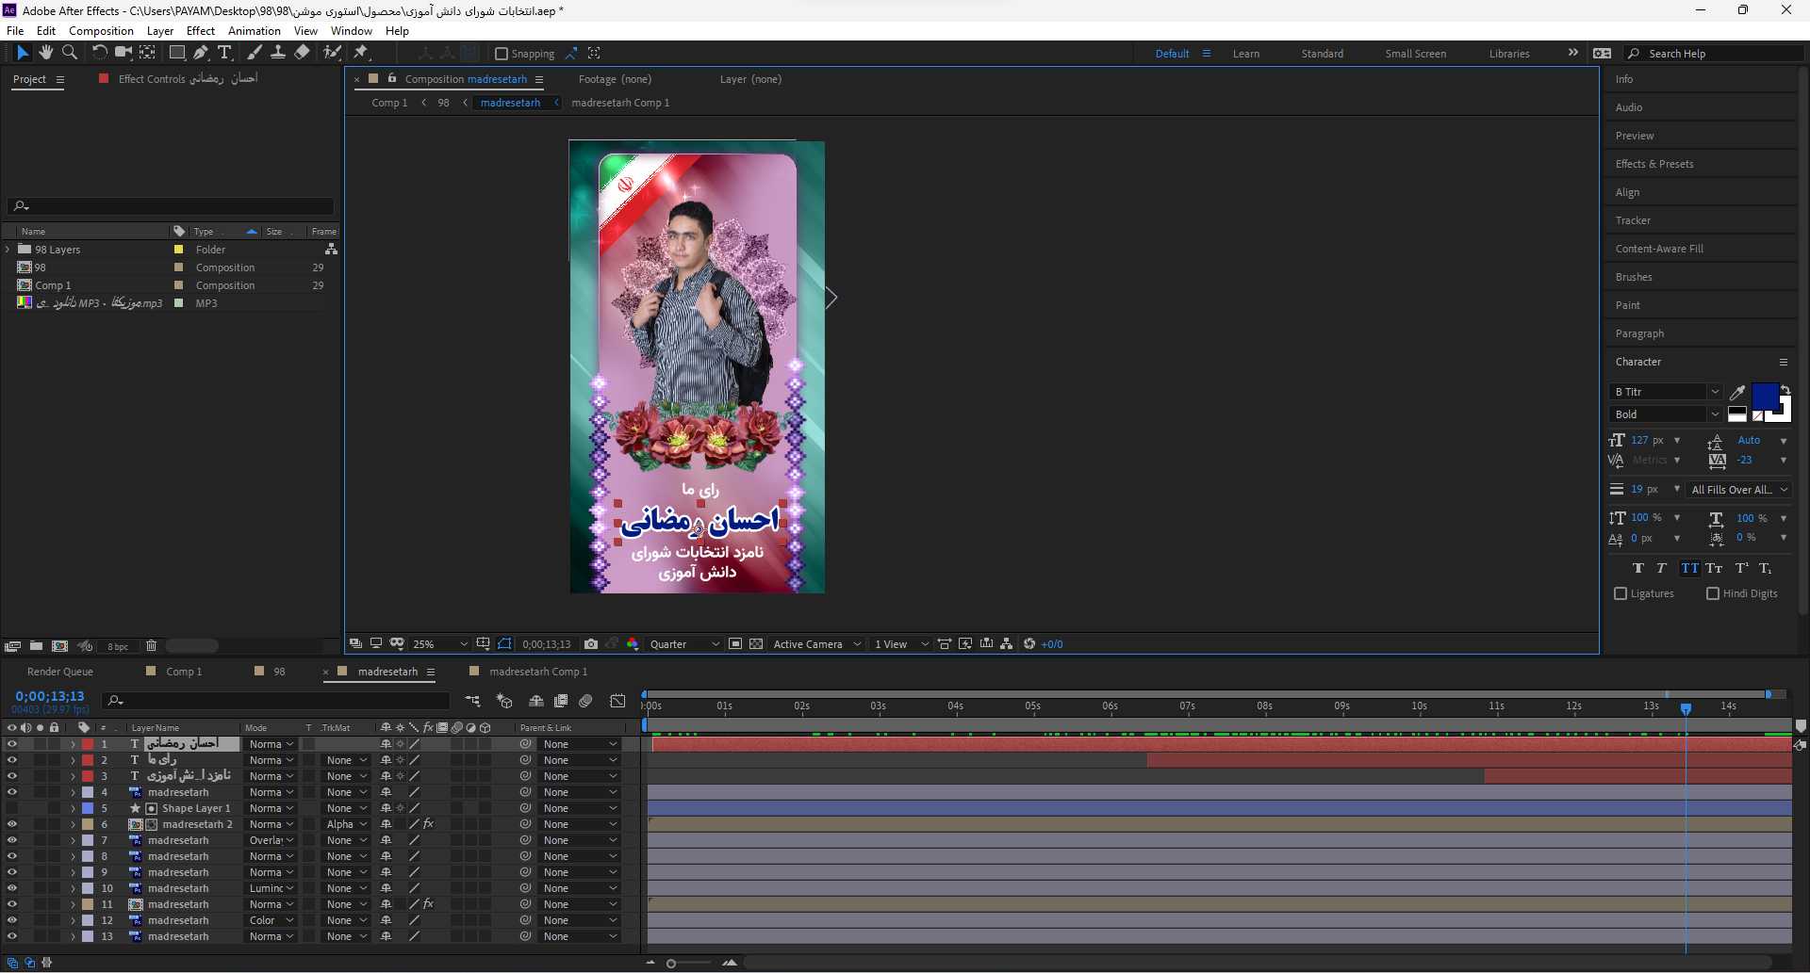
Task: Click the eyedropper in Character panel
Action: click(1737, 392)
